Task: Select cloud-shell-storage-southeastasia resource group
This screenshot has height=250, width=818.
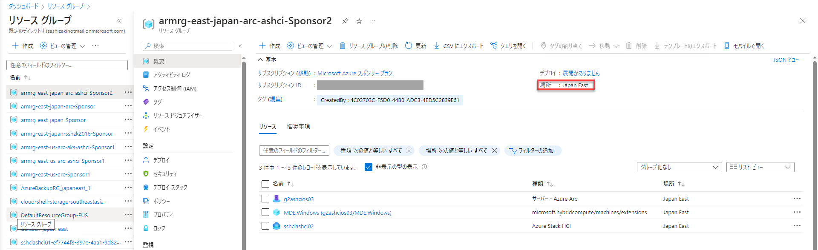Action: [x=62, y=202]
